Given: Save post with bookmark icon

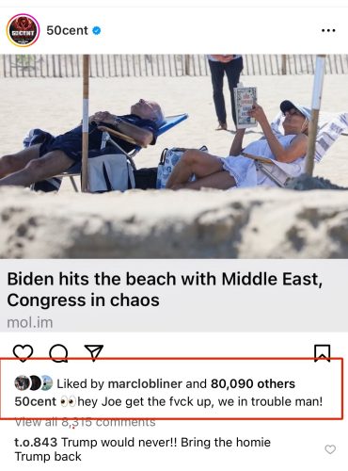Looking at the screenshot, I should click(x=323, y=353).
